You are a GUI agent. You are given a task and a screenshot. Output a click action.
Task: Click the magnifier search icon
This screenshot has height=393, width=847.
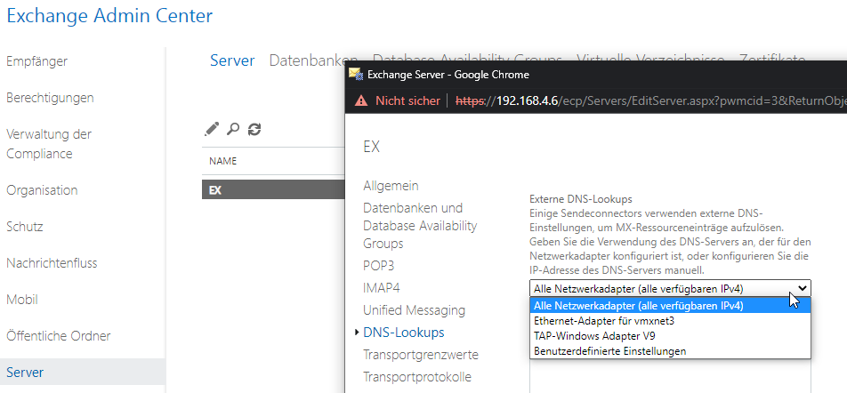[233, 129]
